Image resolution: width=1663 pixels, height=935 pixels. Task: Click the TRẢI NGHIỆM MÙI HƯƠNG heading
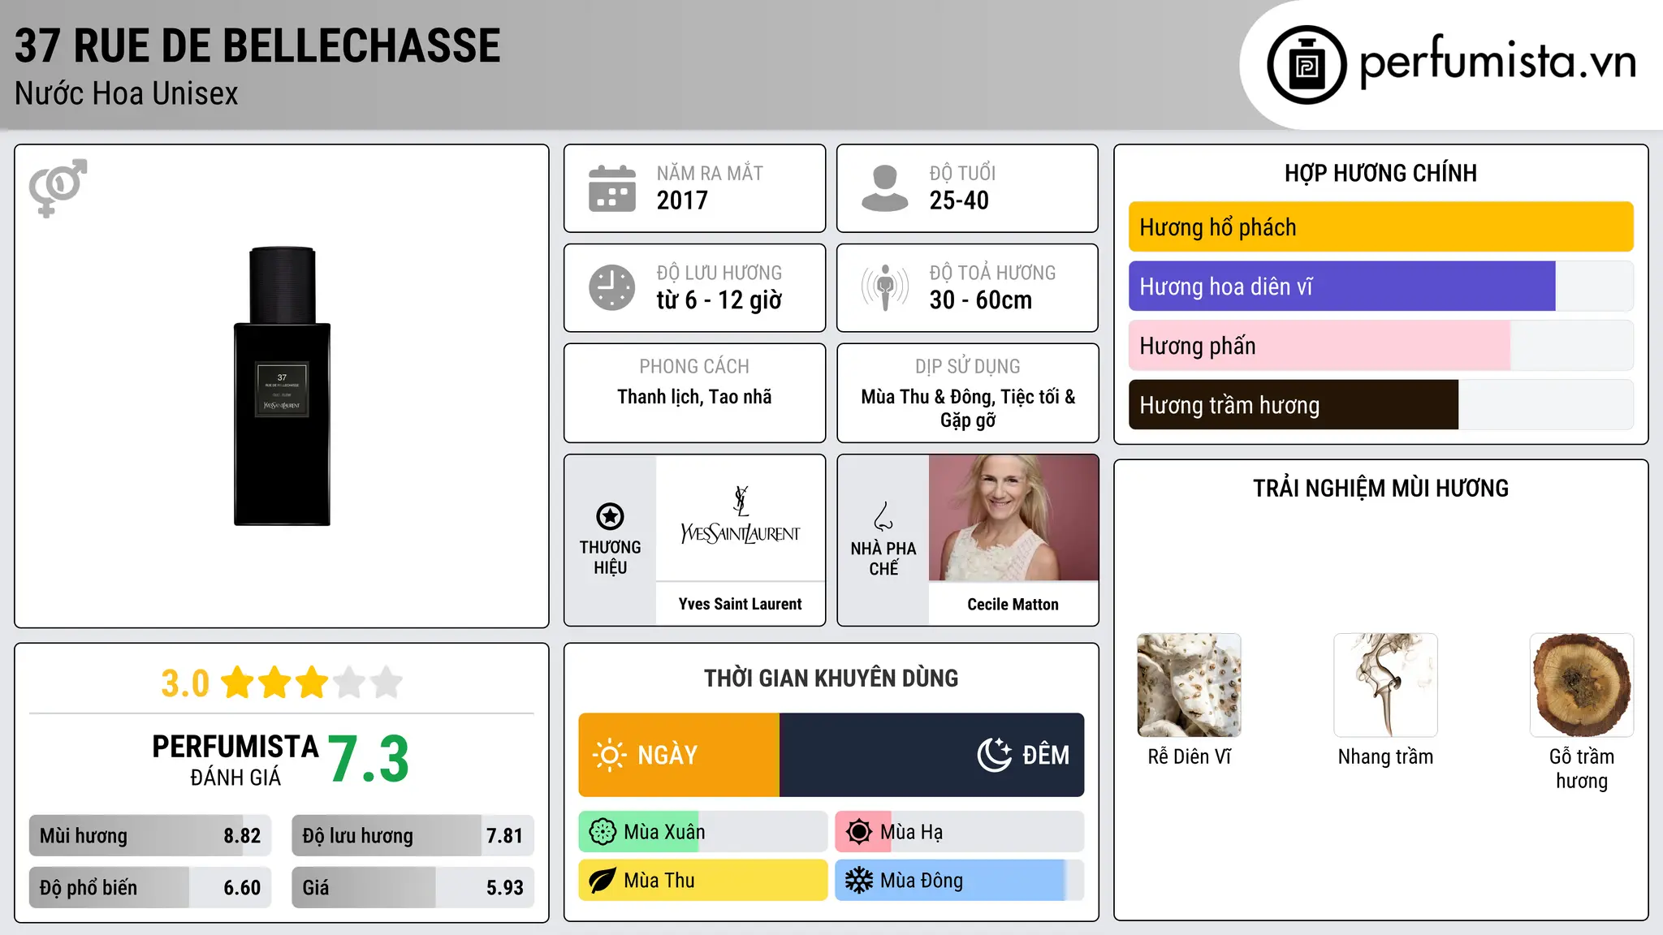pos(1380,489)
